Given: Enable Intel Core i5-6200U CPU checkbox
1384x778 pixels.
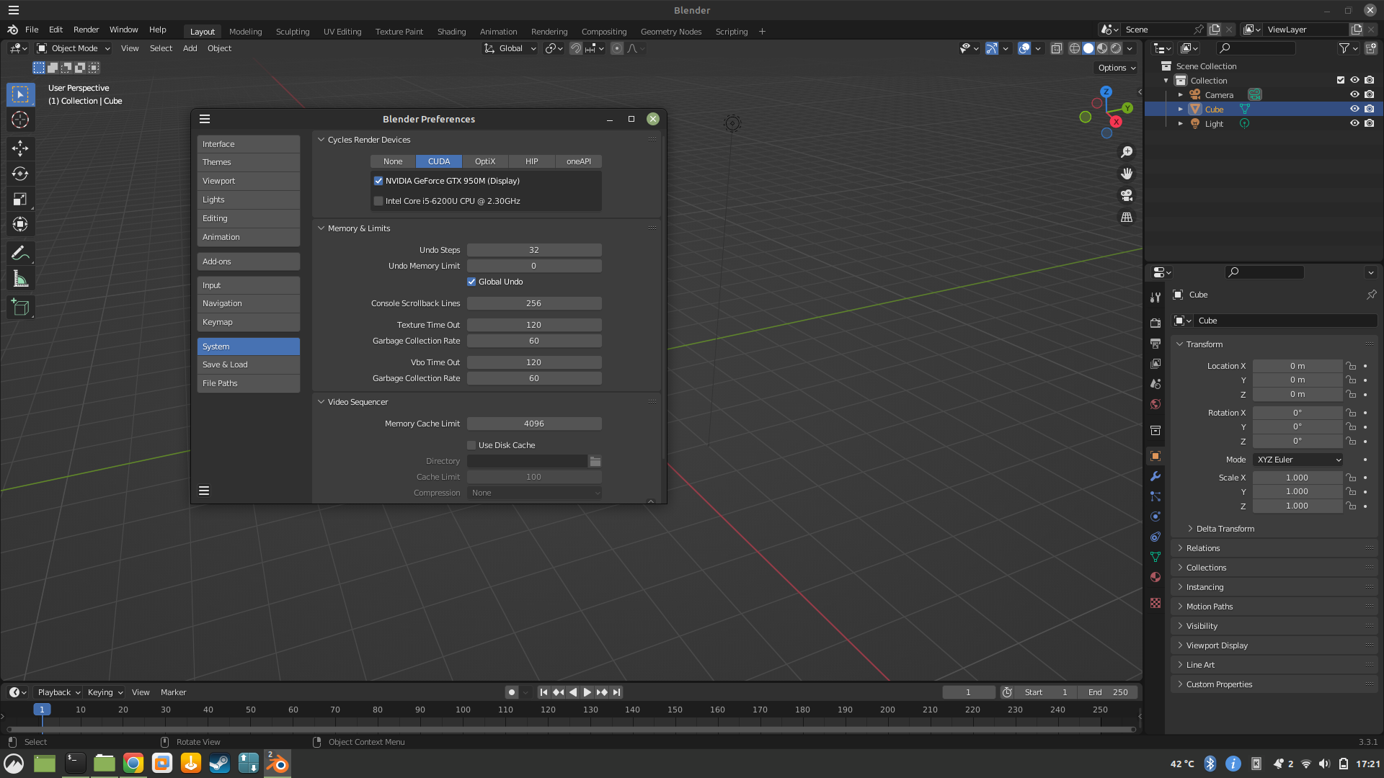Looking at the screenshot, I should tap(378, 201).
